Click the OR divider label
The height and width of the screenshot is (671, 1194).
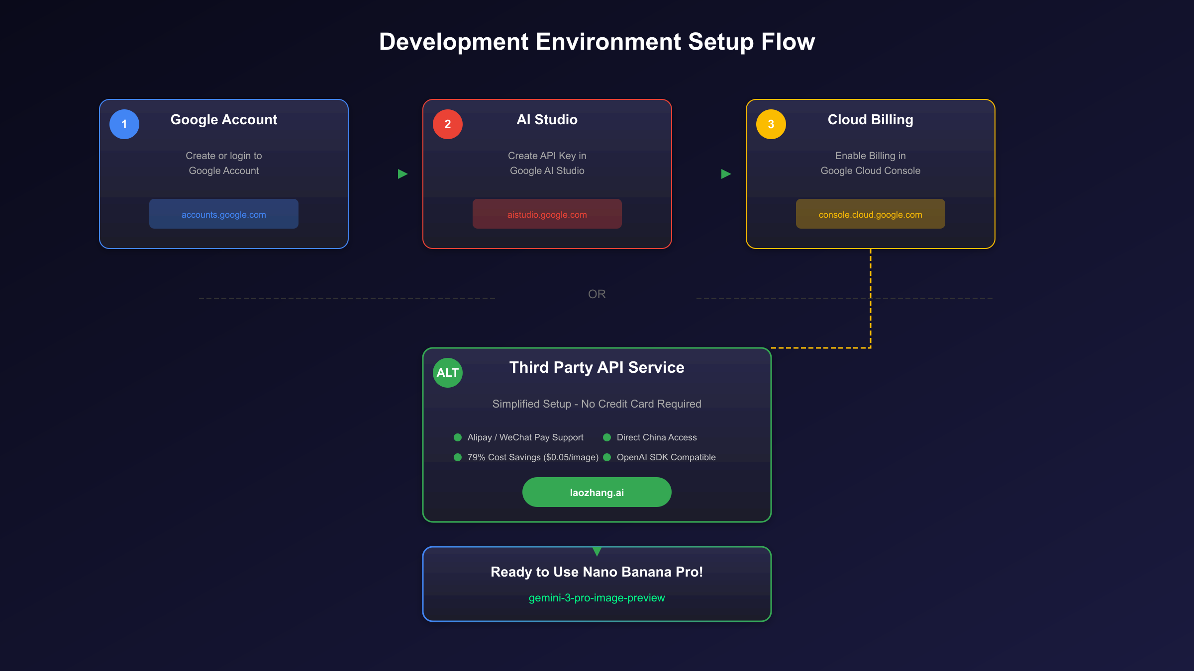pyautogui.click(x=597, y=294)
